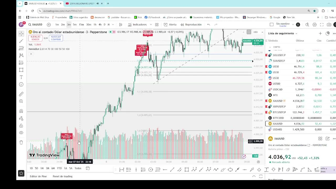Viewport: 336px width, 189px height.
Task: Click the red VENDER sell button
Action: click(35, 38)
